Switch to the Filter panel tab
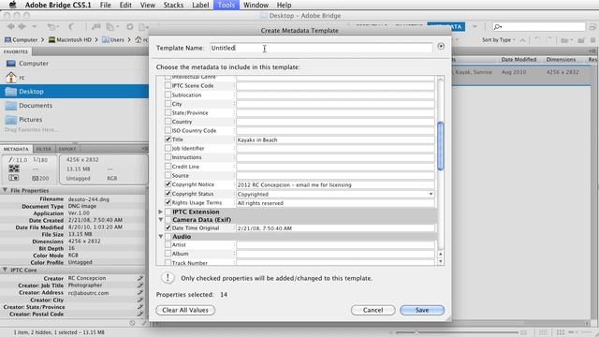This screenshot has width=599, height=337. pyautogui.click(x=44, y=149)
